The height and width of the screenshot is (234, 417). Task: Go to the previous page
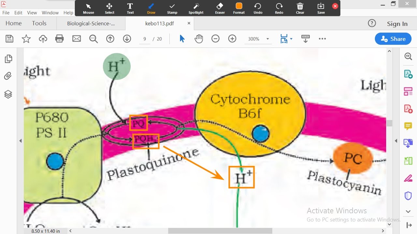click(x=110, y=39)
